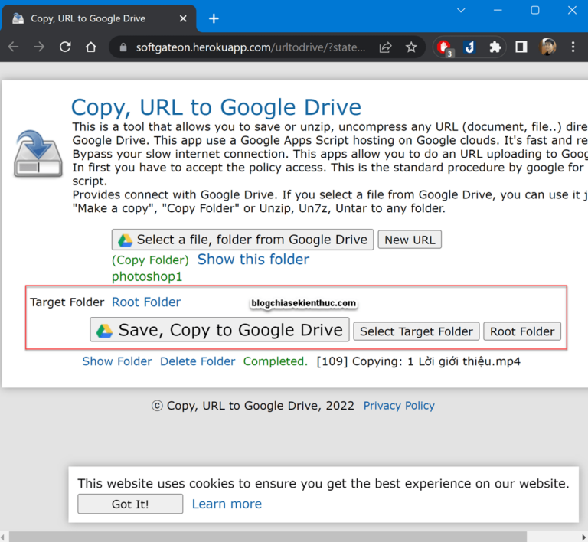
Task: Open the Show Folder link
Action: click(117, 361)
